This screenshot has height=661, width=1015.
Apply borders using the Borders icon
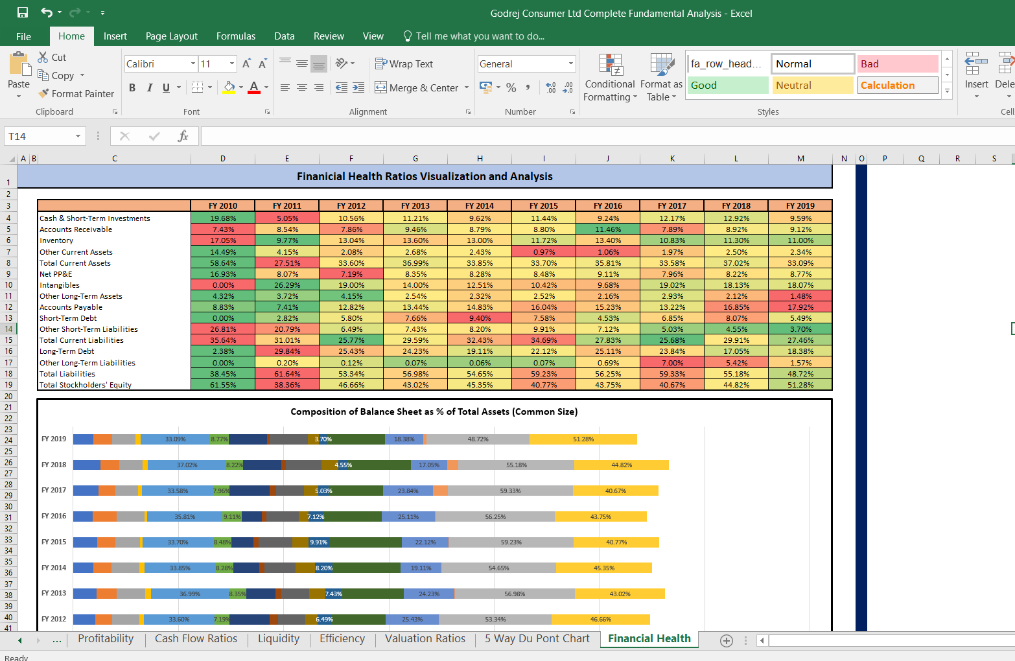pyautogui.click(x=198, y=87)
